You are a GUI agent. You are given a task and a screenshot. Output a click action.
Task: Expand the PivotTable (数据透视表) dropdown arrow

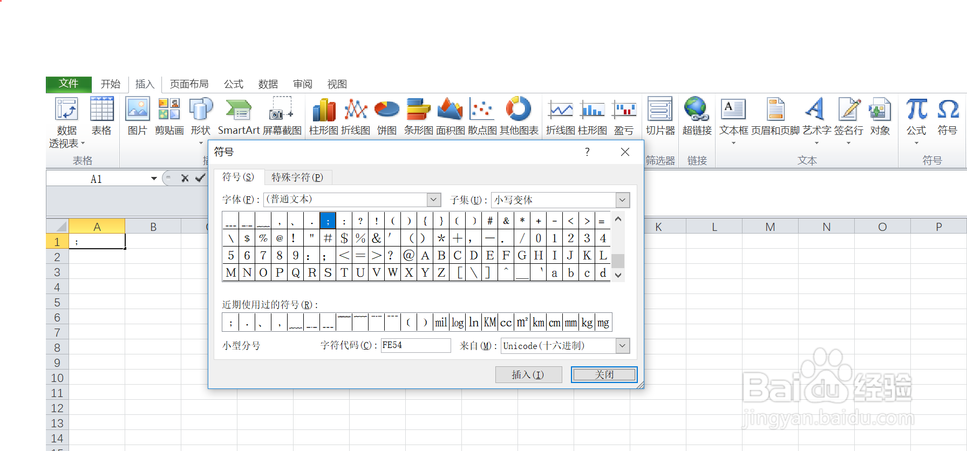[x=83, y=143]
